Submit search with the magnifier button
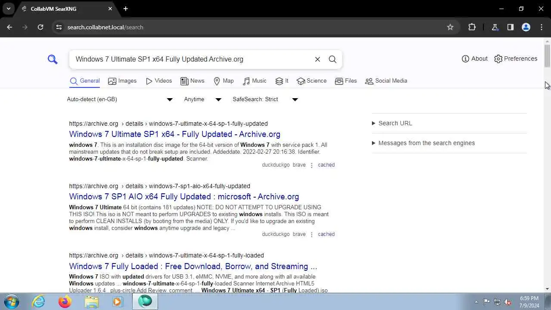Image resolution: width=551 pixels, height=310 pixels. pos(332,59)
